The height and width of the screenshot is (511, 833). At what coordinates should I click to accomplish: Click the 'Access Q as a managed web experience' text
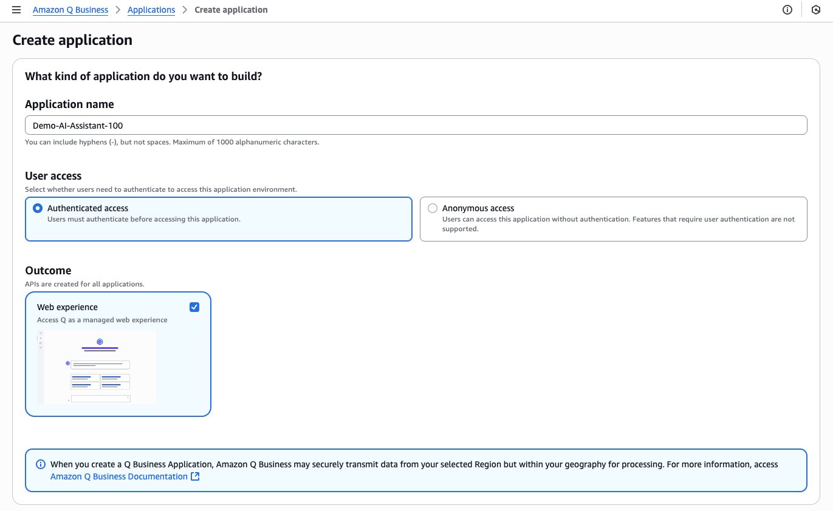tap(102, 320)
